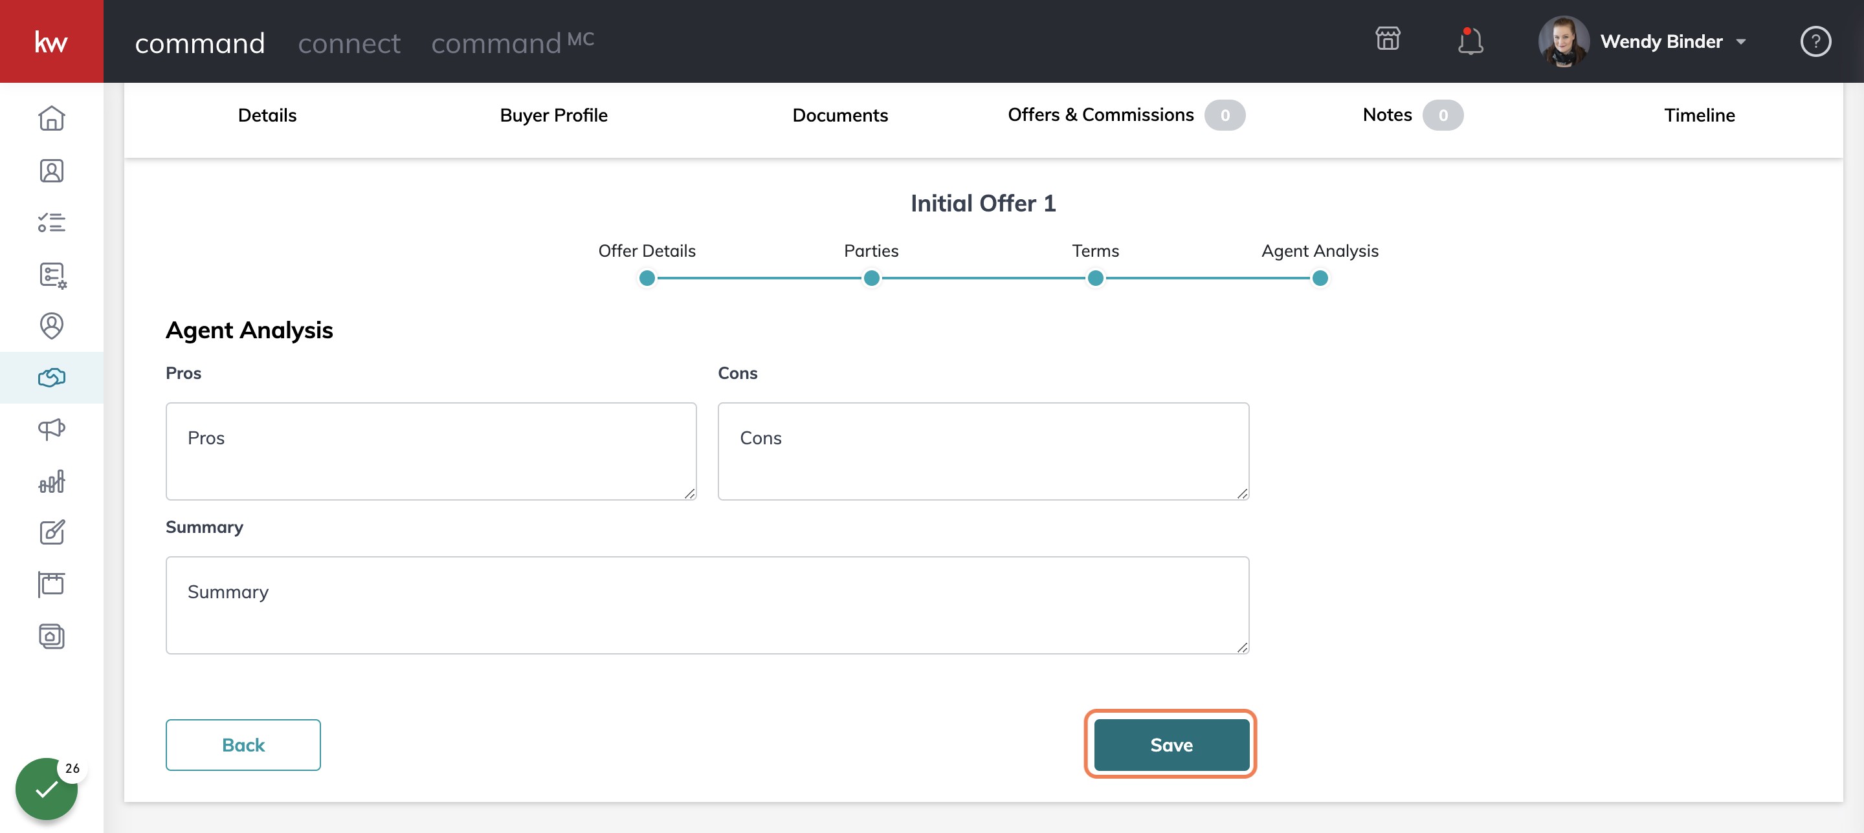Click the Save button

click(1171, 745)
